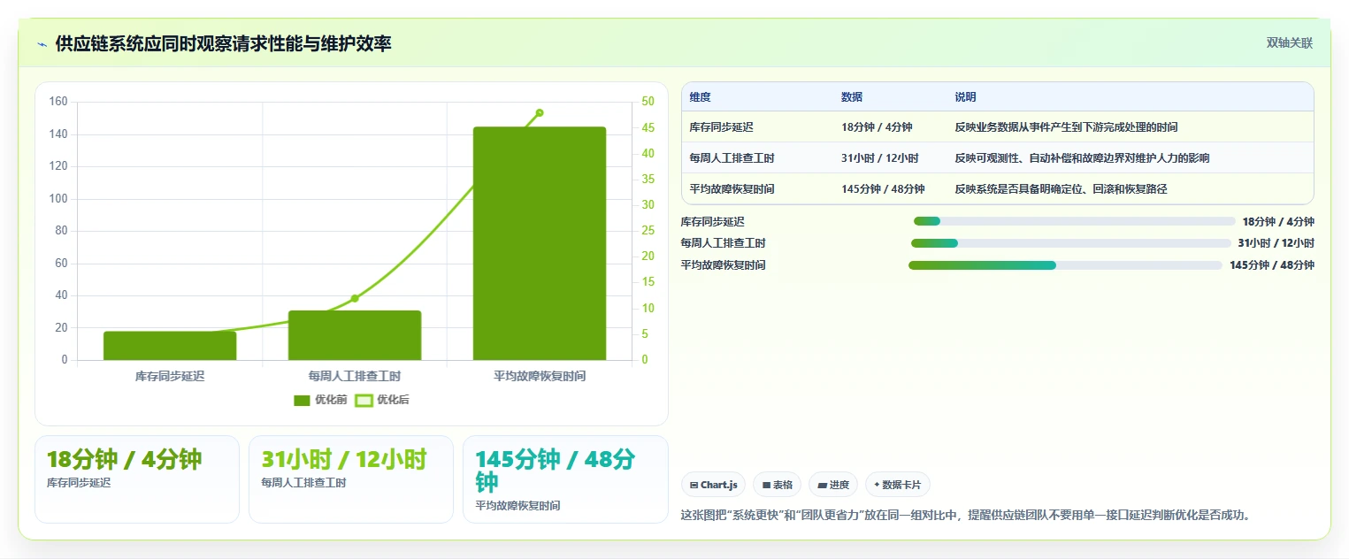
Task: Click description 反映业务数据从事件产生到下游完成处理的时间
Action: (1066, 127)
